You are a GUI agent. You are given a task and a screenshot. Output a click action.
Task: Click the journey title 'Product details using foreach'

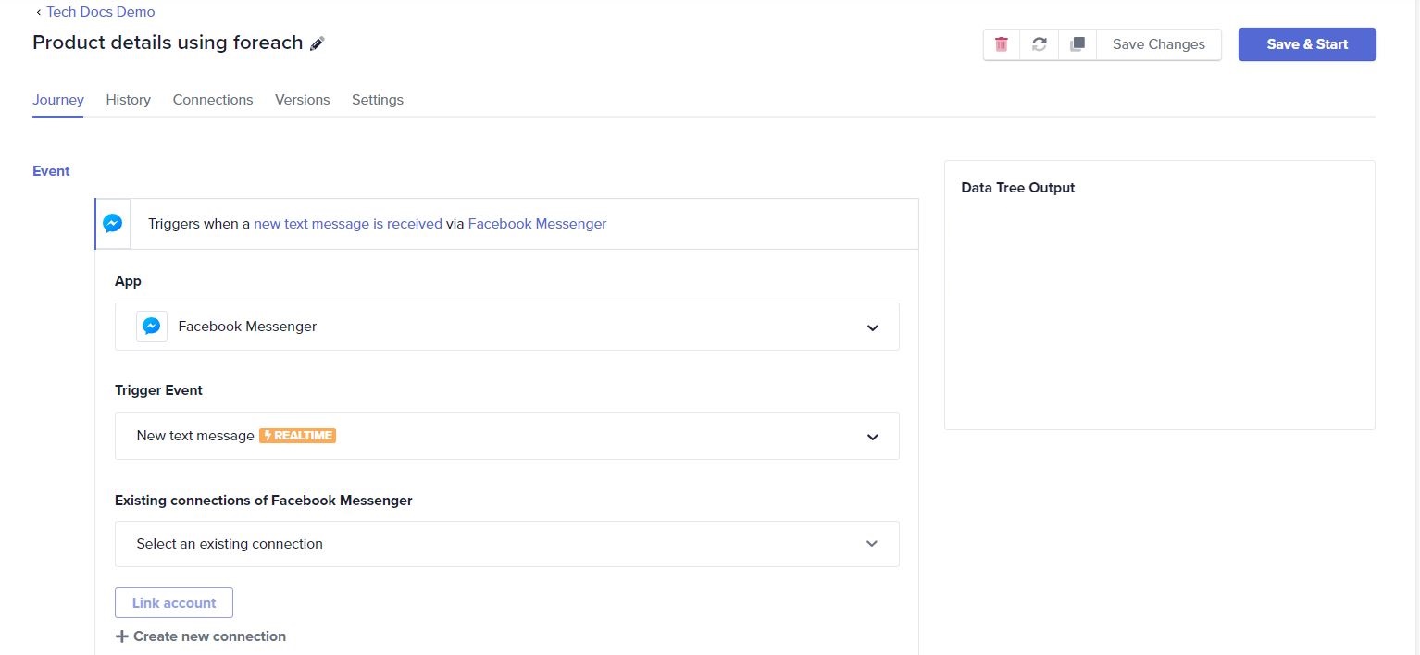(x=168, y=43)
